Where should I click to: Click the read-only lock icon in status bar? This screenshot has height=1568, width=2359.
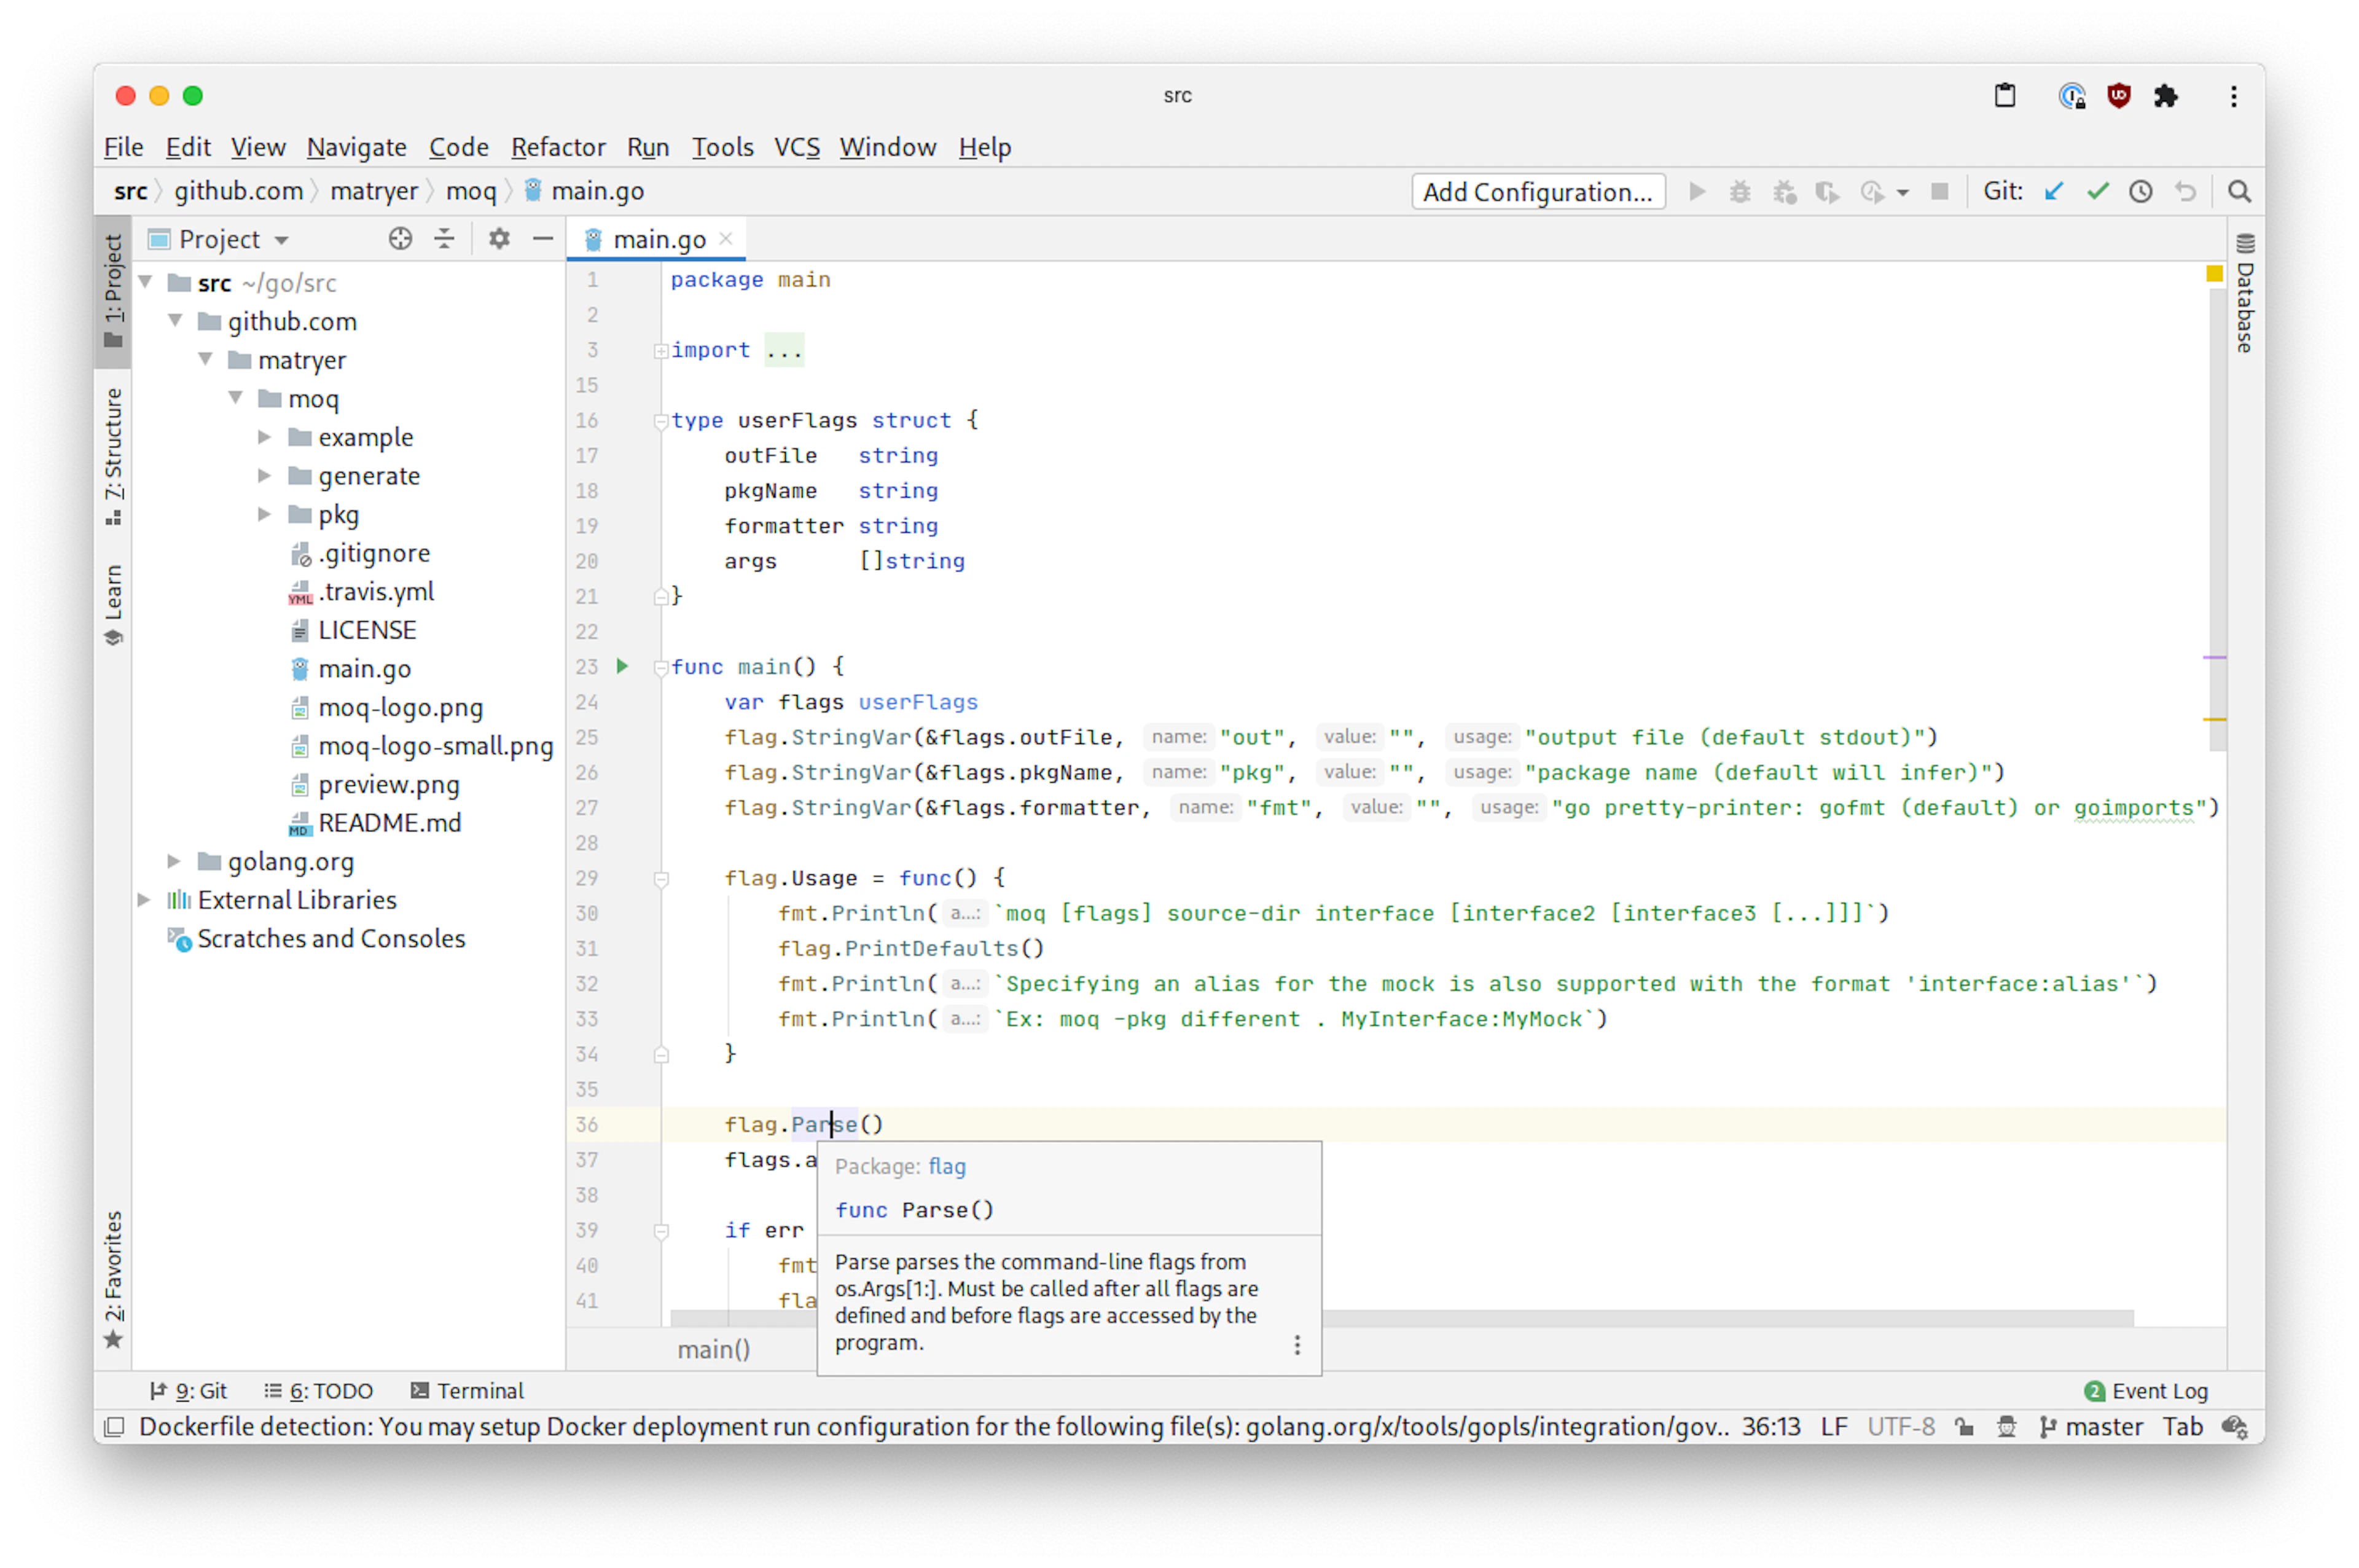(x=1964, y=1427)
